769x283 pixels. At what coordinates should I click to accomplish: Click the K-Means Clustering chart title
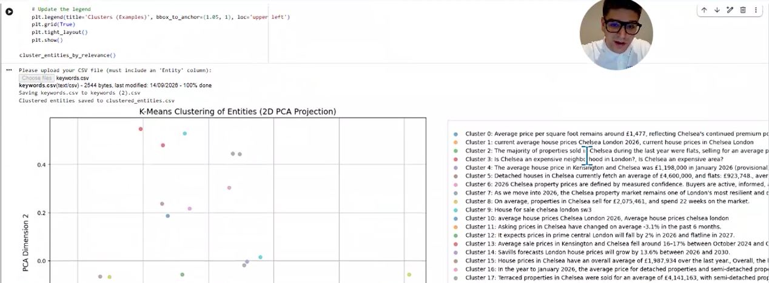(238, 112)
